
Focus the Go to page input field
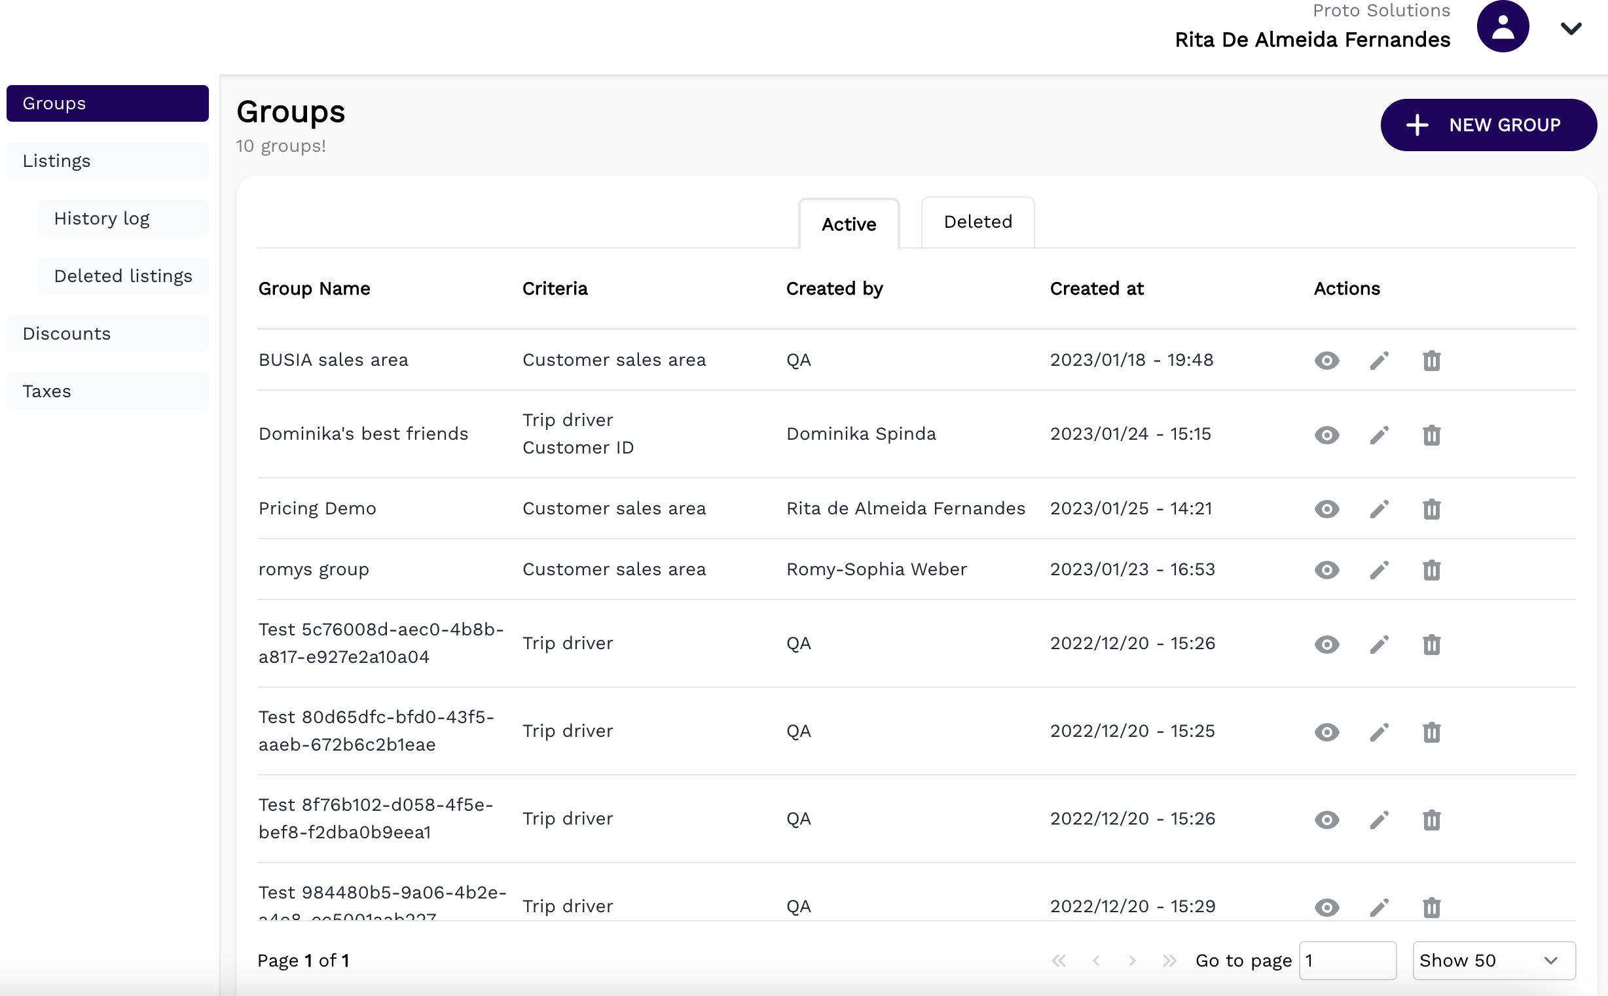[1347, 960]
